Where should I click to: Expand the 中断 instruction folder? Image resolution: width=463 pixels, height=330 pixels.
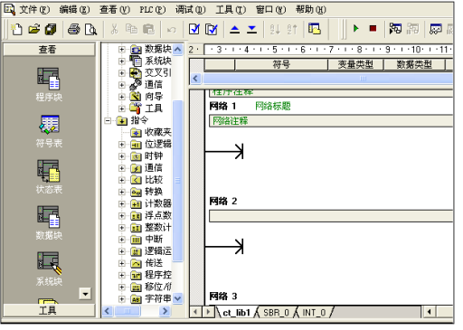[x=121, y=240]
